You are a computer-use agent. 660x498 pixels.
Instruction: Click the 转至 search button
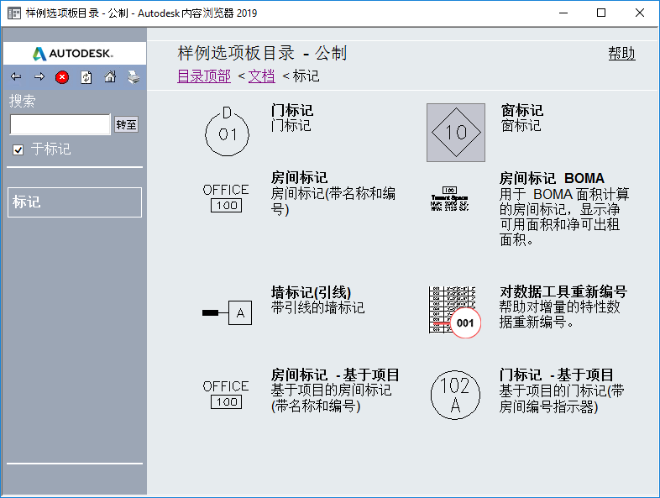coord(126,124)
